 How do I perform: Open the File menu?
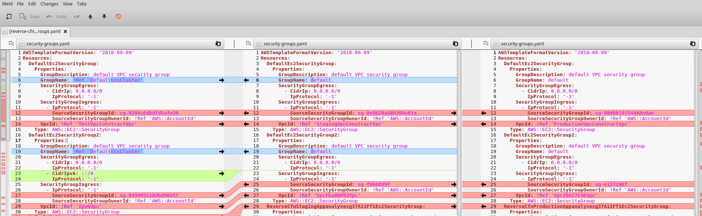pyautogui.click(x=20, y=4)
